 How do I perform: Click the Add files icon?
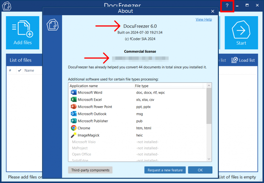22,29
